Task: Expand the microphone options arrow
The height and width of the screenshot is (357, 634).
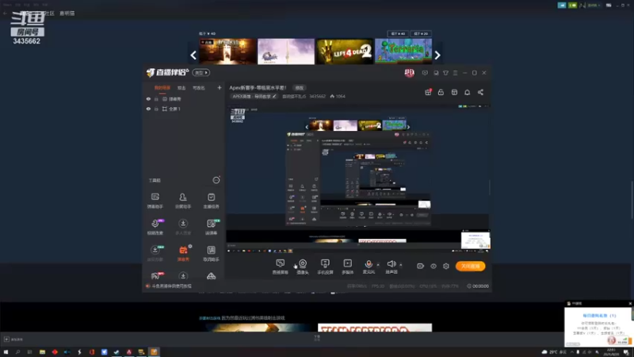Action: [x=378, y=265]
